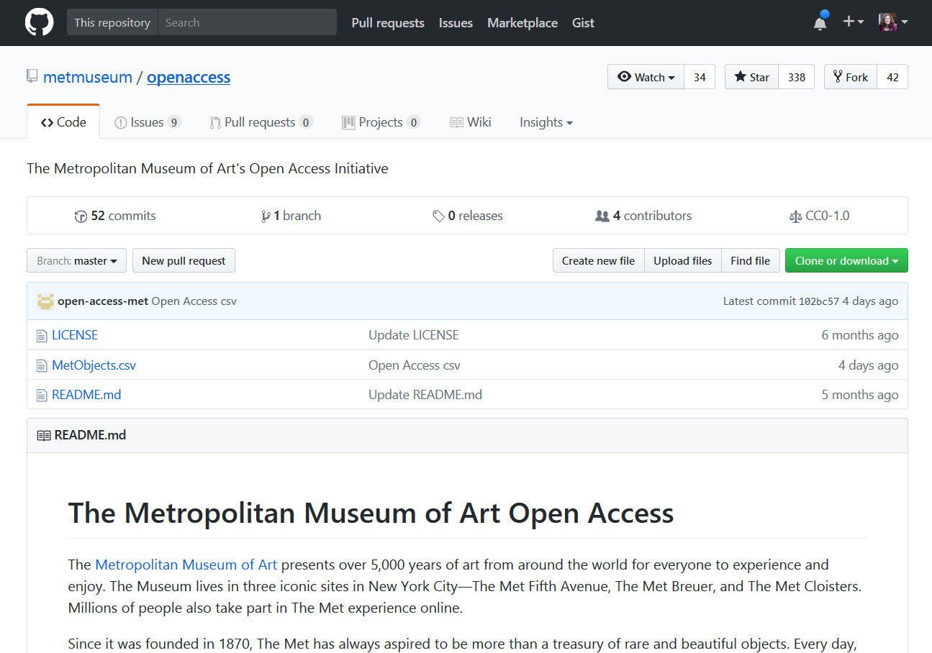The height and width of the screenshot is (653, 932).
Task: View the 42 forks count
Action: (x=892, y=77)
